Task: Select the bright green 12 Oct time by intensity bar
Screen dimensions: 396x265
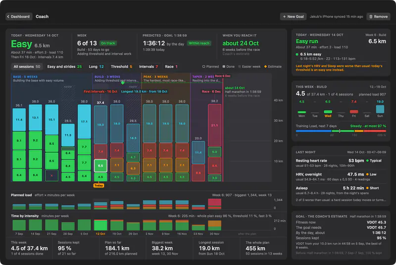Action: pyautogui.click(x=100, y=225)
